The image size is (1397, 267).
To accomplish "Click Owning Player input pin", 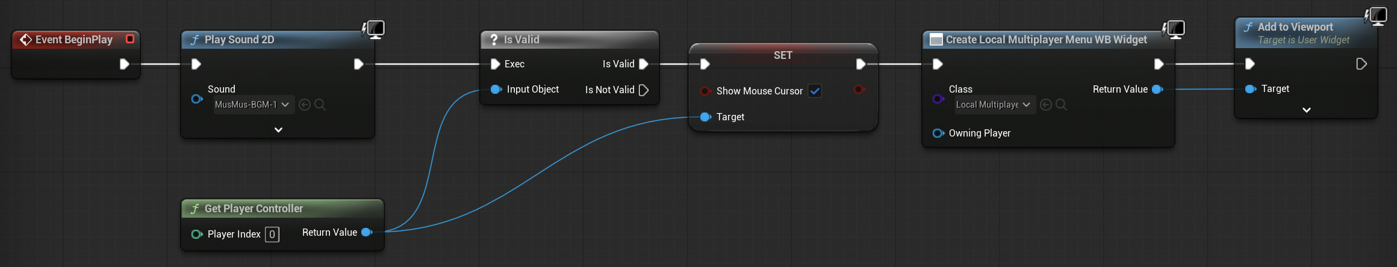I will [x=938, y=133].
